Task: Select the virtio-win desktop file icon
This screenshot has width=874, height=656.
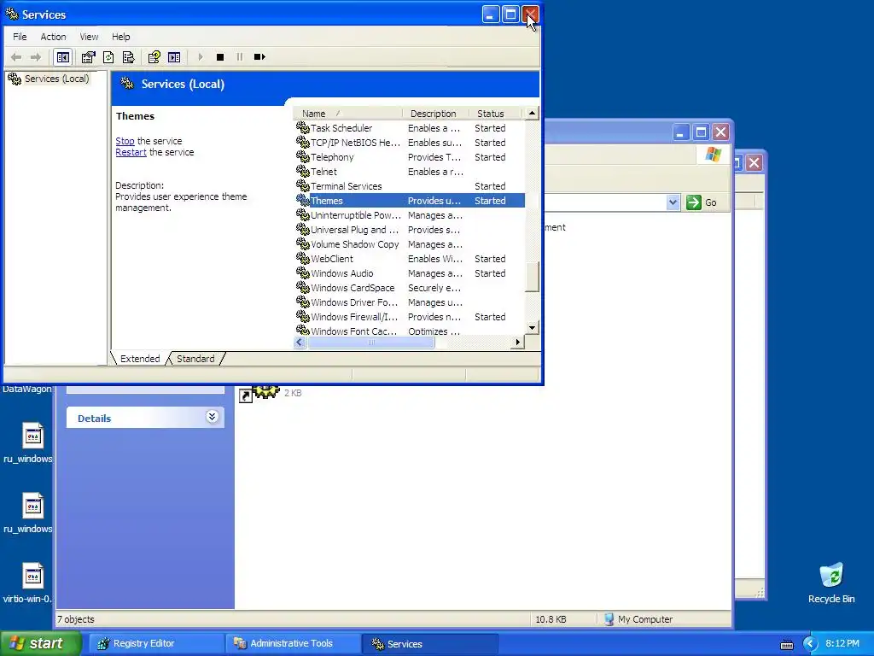Action: [32, 576]
